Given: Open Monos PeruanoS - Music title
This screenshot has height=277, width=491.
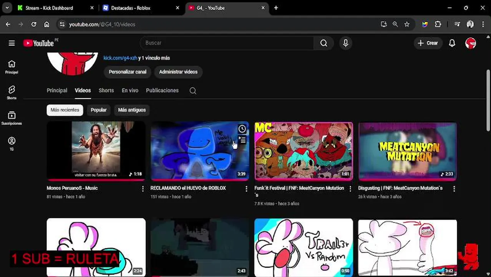Looking at the screenshot, I should click(72, 188).
